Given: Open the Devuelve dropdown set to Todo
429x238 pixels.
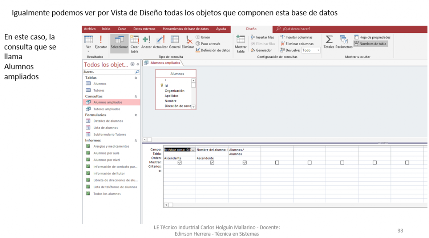Looking at the screenshot, I should pos(318,50).
